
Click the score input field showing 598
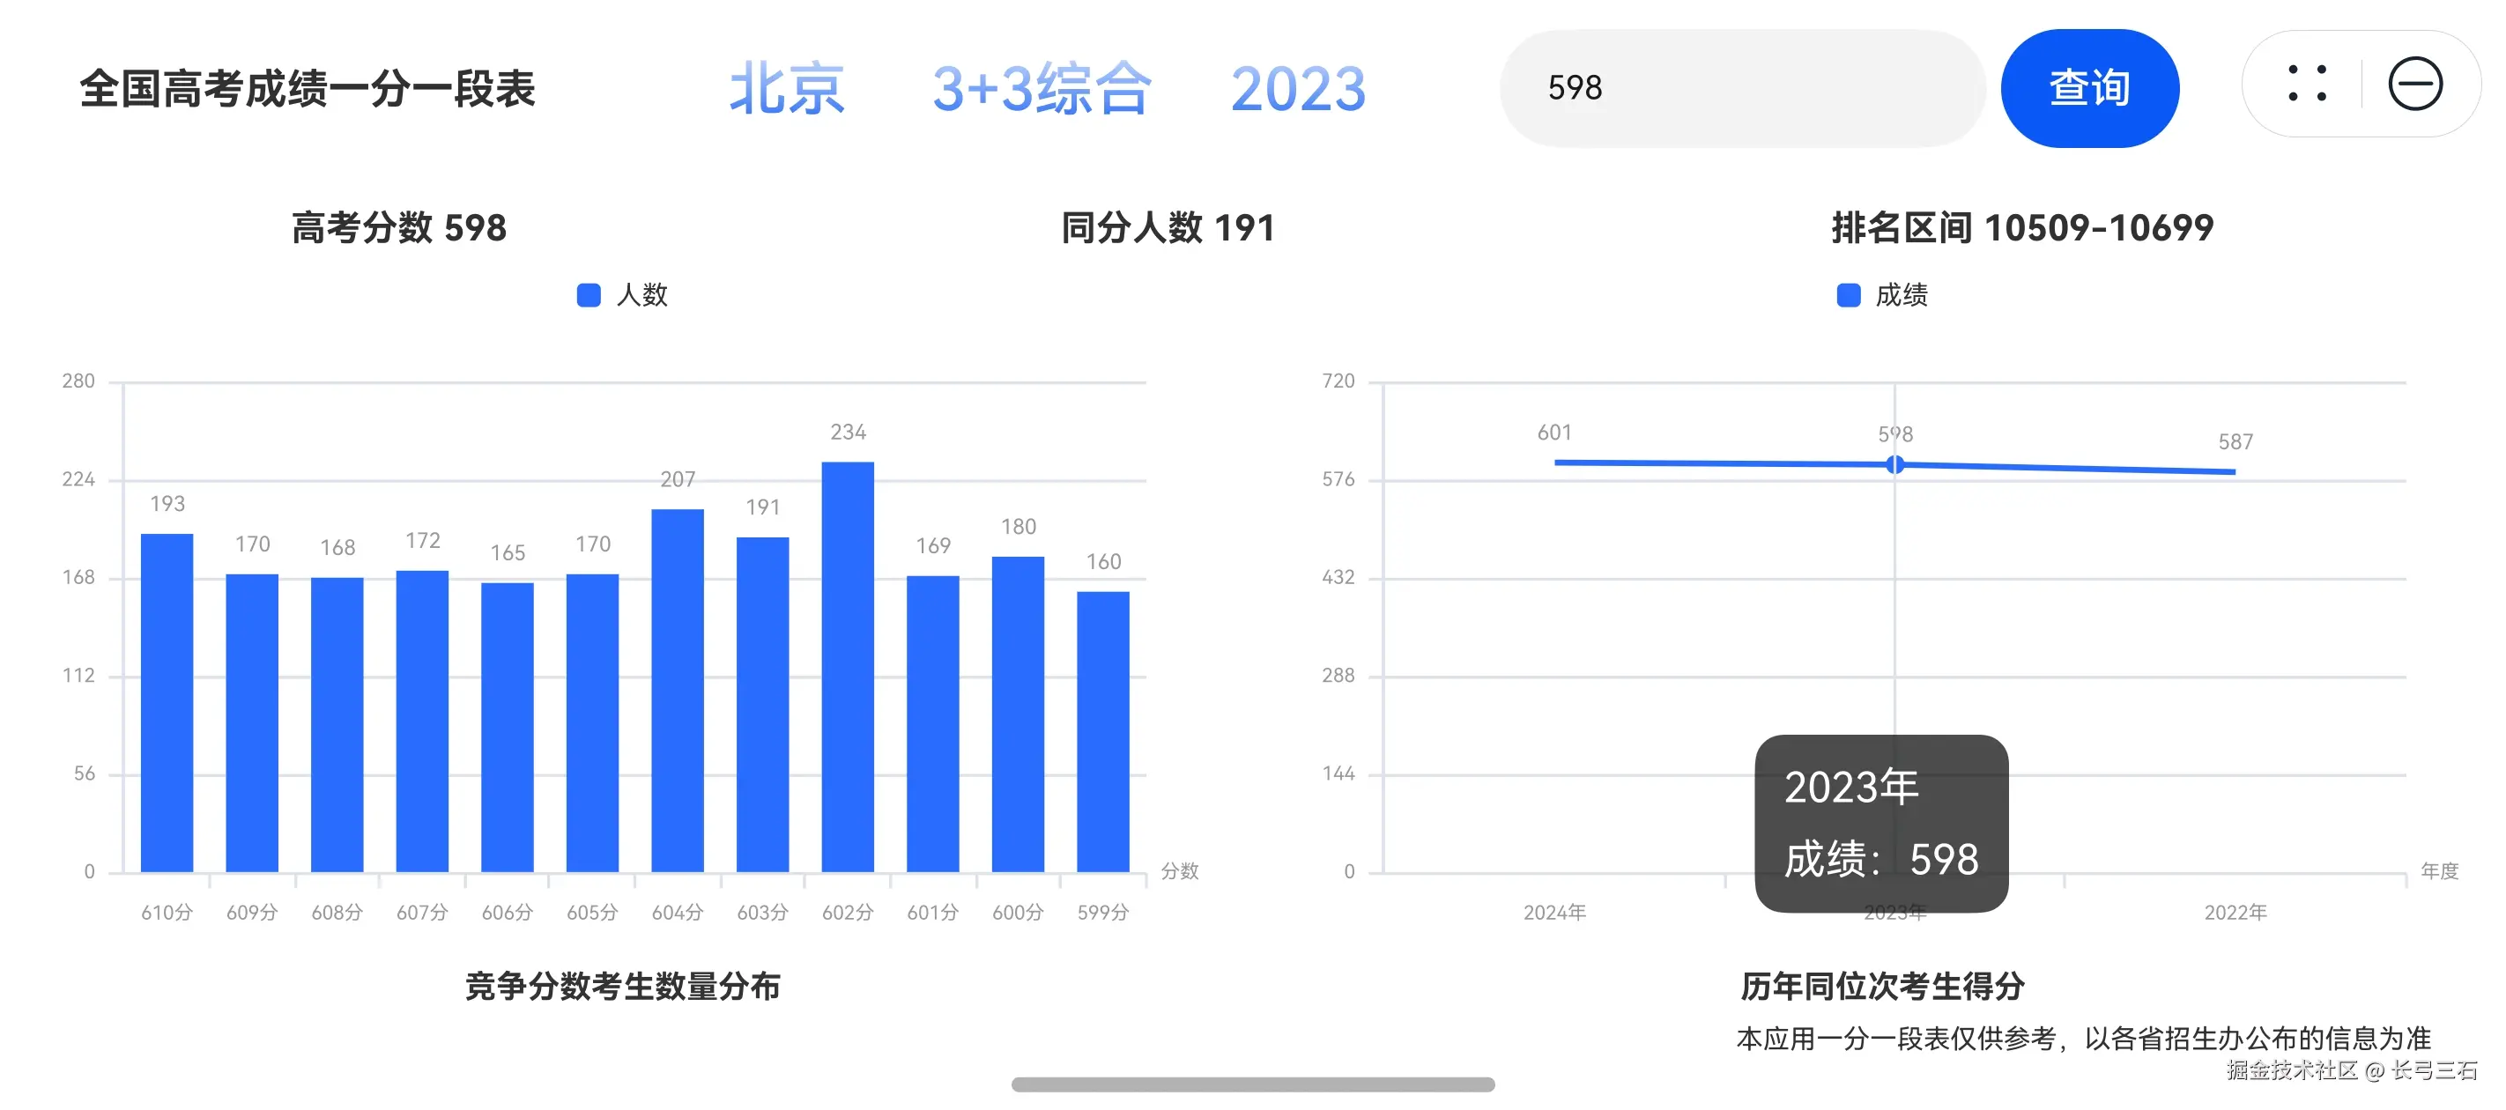coord(1741,87)
